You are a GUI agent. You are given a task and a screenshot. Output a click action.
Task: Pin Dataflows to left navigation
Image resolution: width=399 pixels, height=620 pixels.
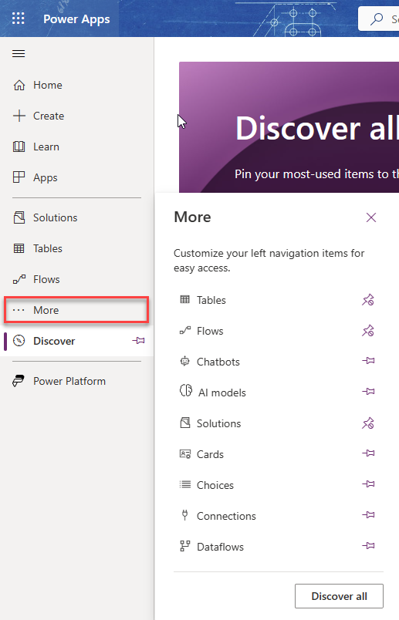tap(368, 546)
